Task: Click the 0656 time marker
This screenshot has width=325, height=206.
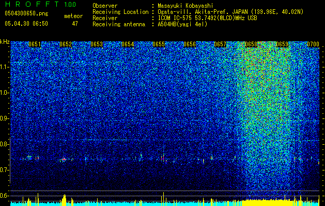Action: pyautogui.click(x=190, y=44)
